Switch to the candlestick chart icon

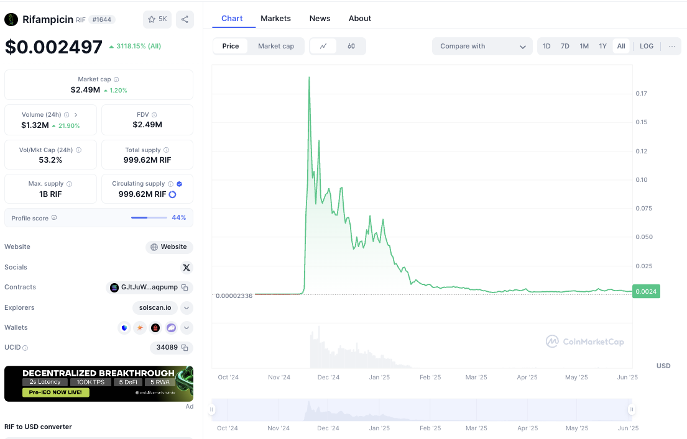tap(351, 46)
